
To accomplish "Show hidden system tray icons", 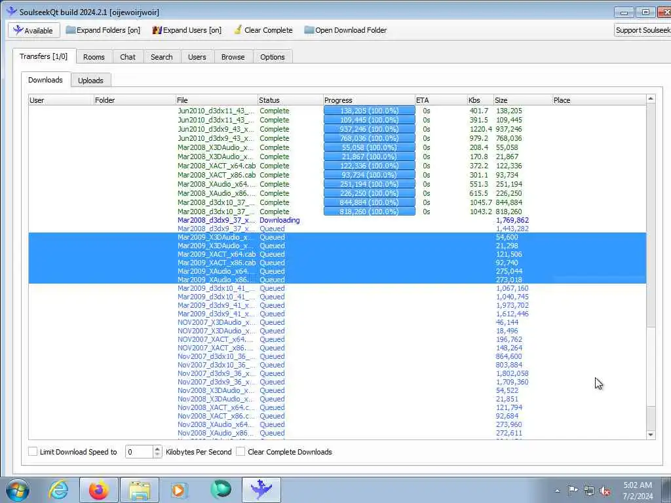I will coord(557,491).
